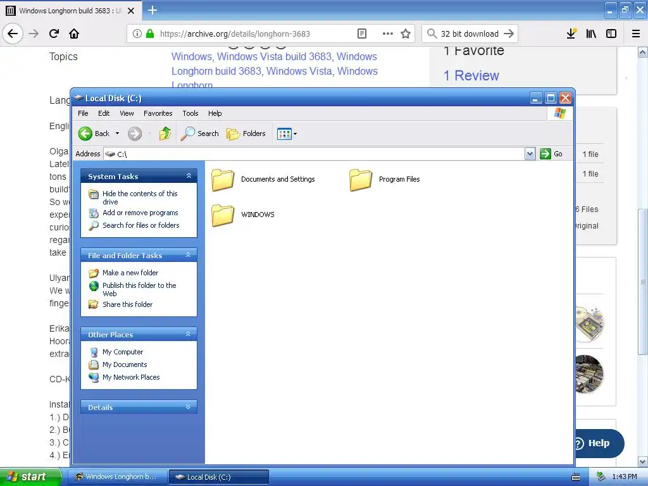This screenshot has width=648, height=486.
Task: Click the Firefox search box
Action: [470, 34]
